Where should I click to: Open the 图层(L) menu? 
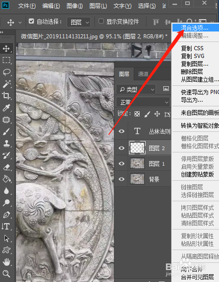click(x=98, y=6)
